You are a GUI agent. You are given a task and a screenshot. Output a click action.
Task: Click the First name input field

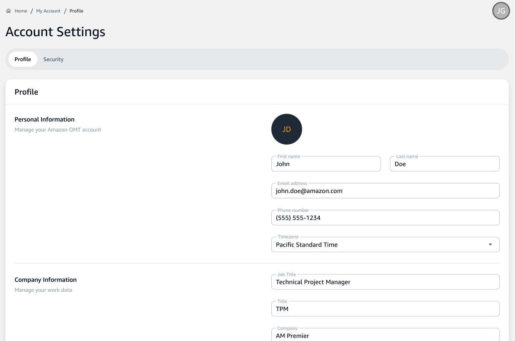(x=326, y=164)
